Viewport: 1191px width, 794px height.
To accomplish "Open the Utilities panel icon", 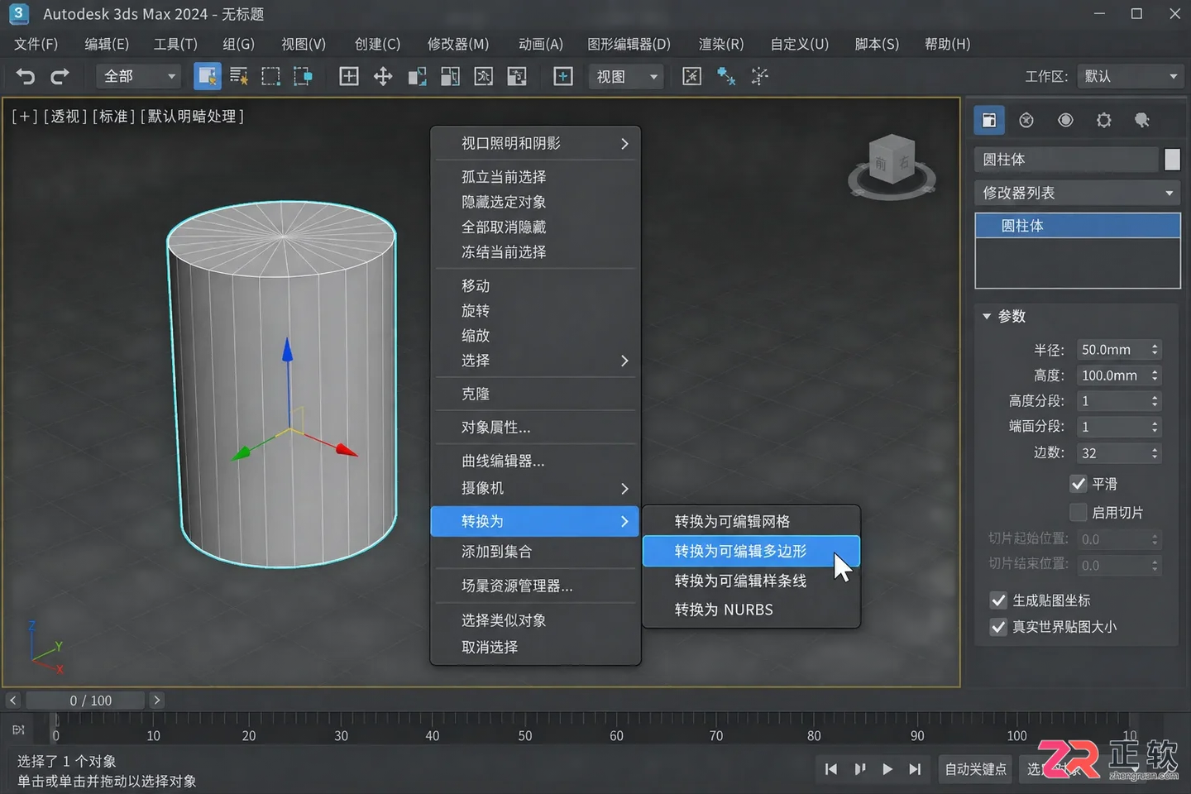I will tap(1142, 120).
